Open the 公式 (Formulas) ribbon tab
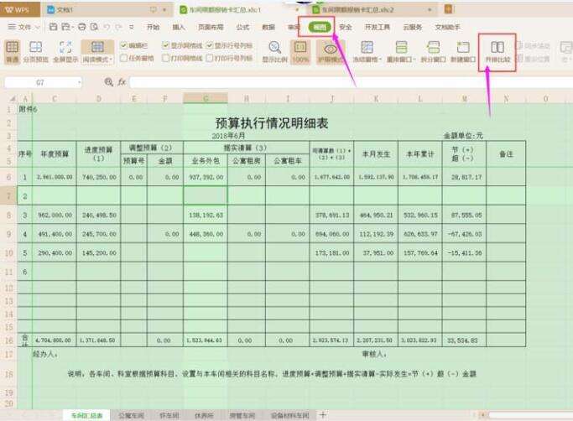The width and height of the screenshot is (573, 421). coord(242,27)
